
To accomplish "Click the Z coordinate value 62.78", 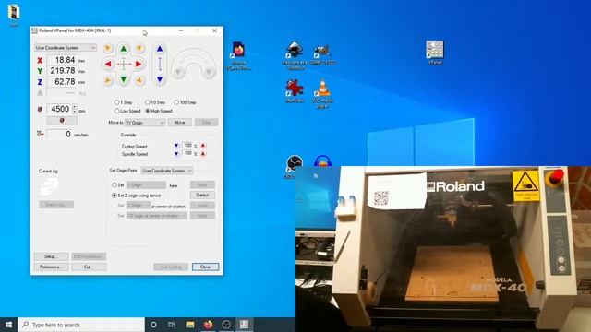I will (x=61, y=82).
